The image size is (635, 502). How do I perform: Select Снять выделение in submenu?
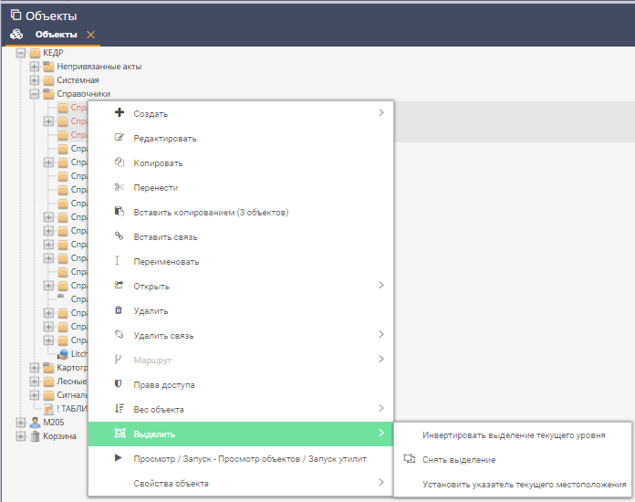click(458, 459)
